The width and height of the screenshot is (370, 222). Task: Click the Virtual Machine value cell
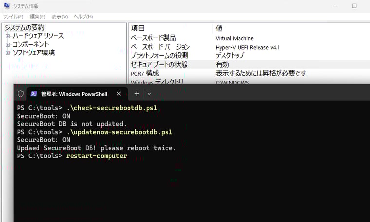coord(234,38)
